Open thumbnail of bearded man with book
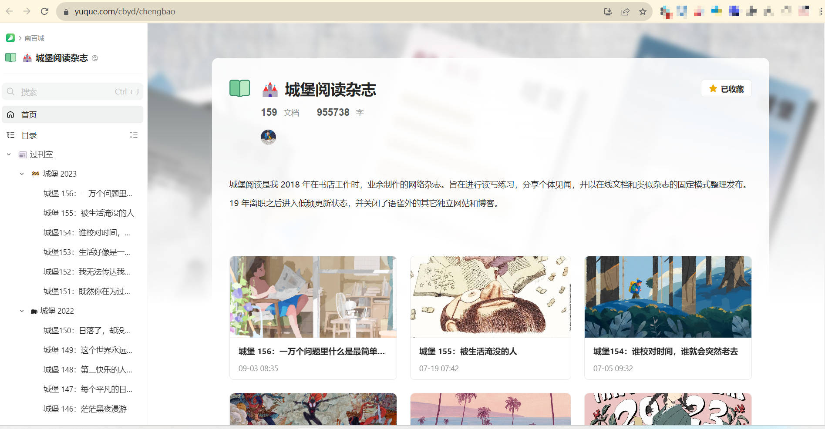Viewport: 825px width, 429px height. (491, 297)
